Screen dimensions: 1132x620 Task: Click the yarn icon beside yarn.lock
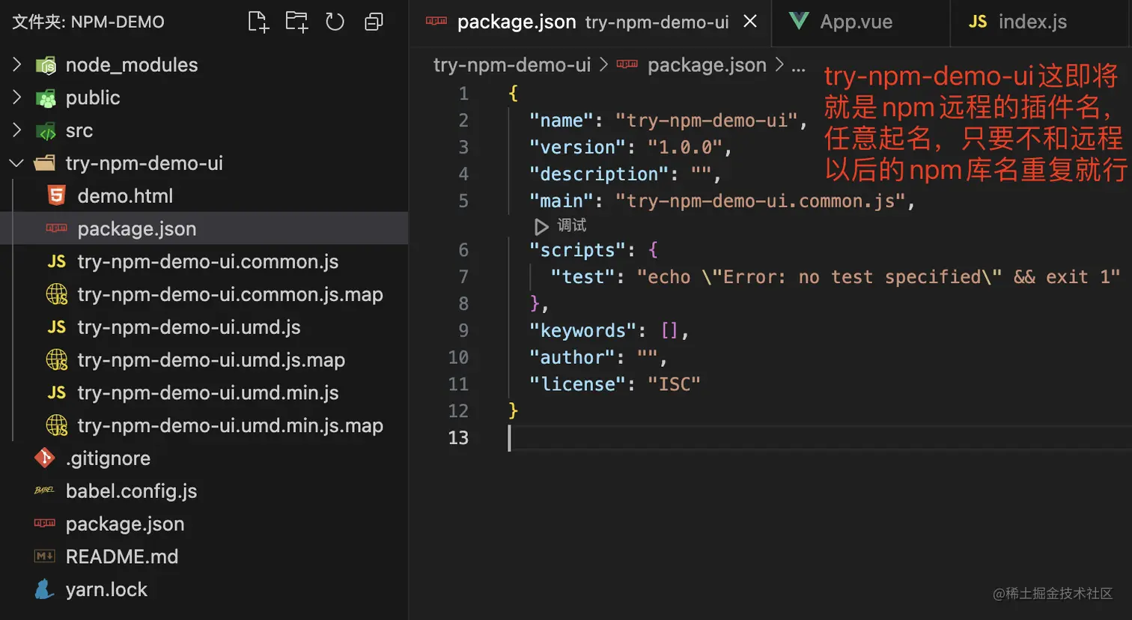(45, 589)
